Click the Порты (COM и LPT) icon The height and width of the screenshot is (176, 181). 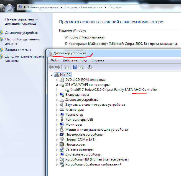(62, 139)
